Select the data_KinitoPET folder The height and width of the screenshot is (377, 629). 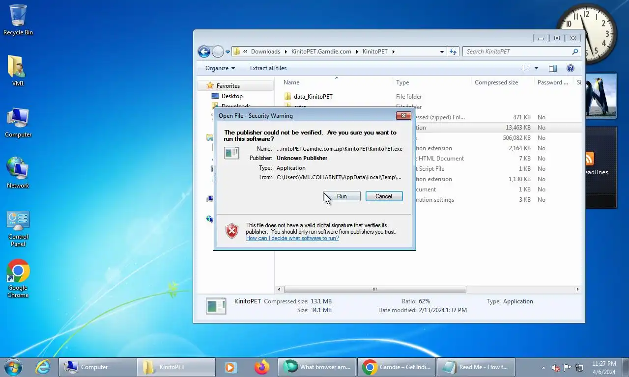pyautogui.click(x=313, y=97)
